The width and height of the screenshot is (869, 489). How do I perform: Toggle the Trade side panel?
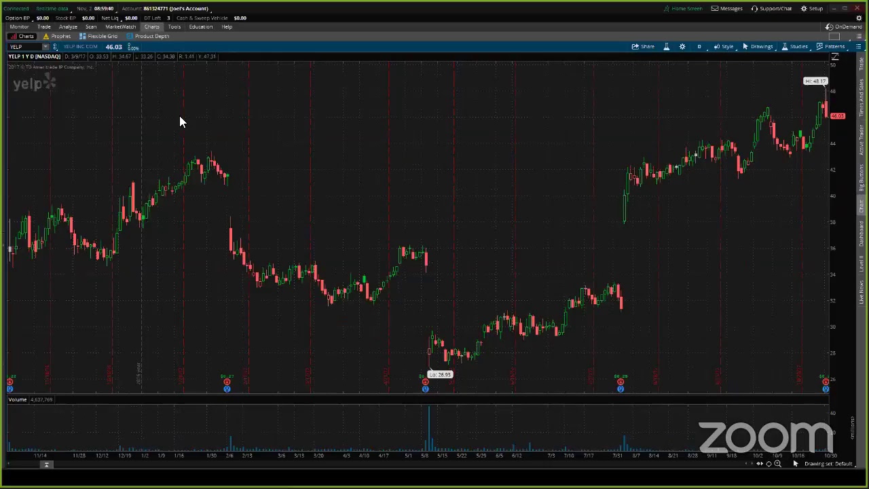tap(862, 63)
